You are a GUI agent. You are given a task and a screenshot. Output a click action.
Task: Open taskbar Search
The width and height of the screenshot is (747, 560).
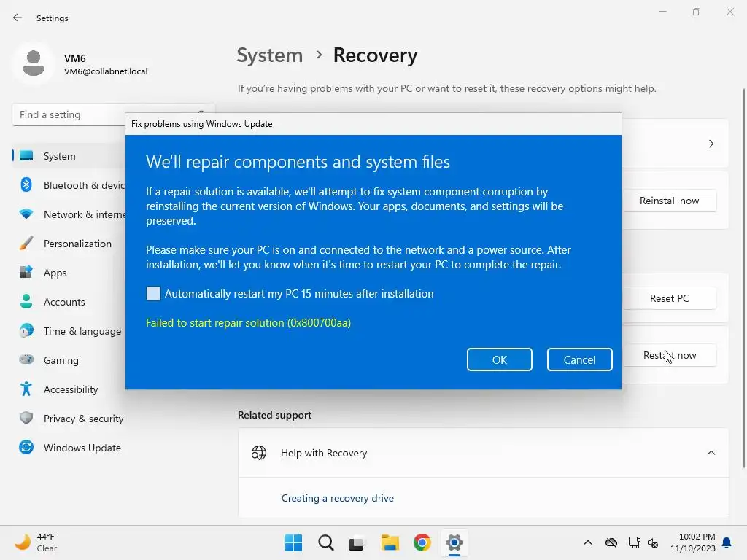(x=326, y=542)
